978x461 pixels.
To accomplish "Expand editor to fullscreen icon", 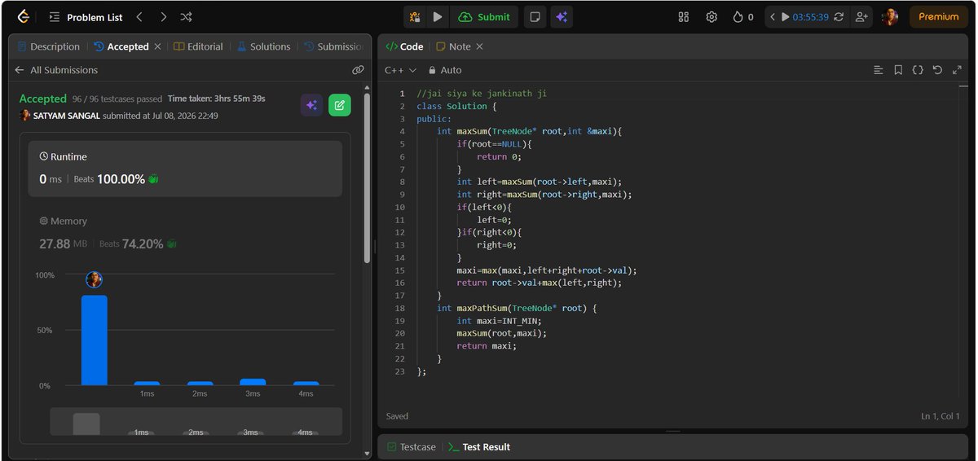I will point(957,70).
